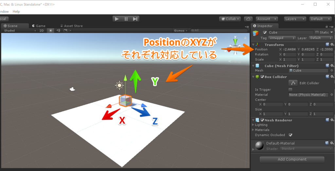Open the Collab dropdown

point(230,19)
